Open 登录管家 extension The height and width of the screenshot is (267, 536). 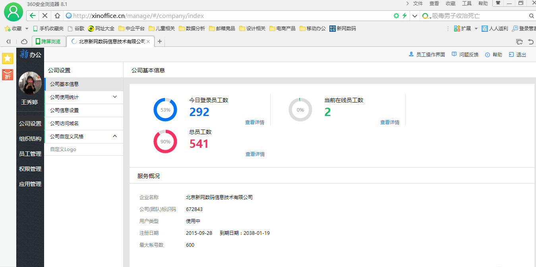524,29
